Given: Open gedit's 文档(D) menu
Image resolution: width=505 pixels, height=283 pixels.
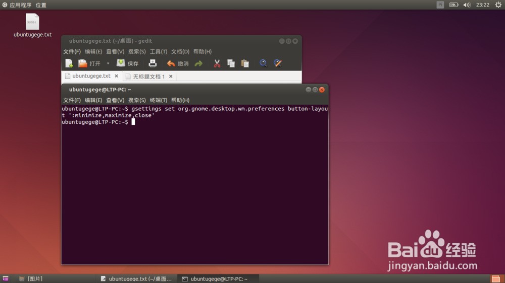Looking at the screenshot, I should point(180,51).
